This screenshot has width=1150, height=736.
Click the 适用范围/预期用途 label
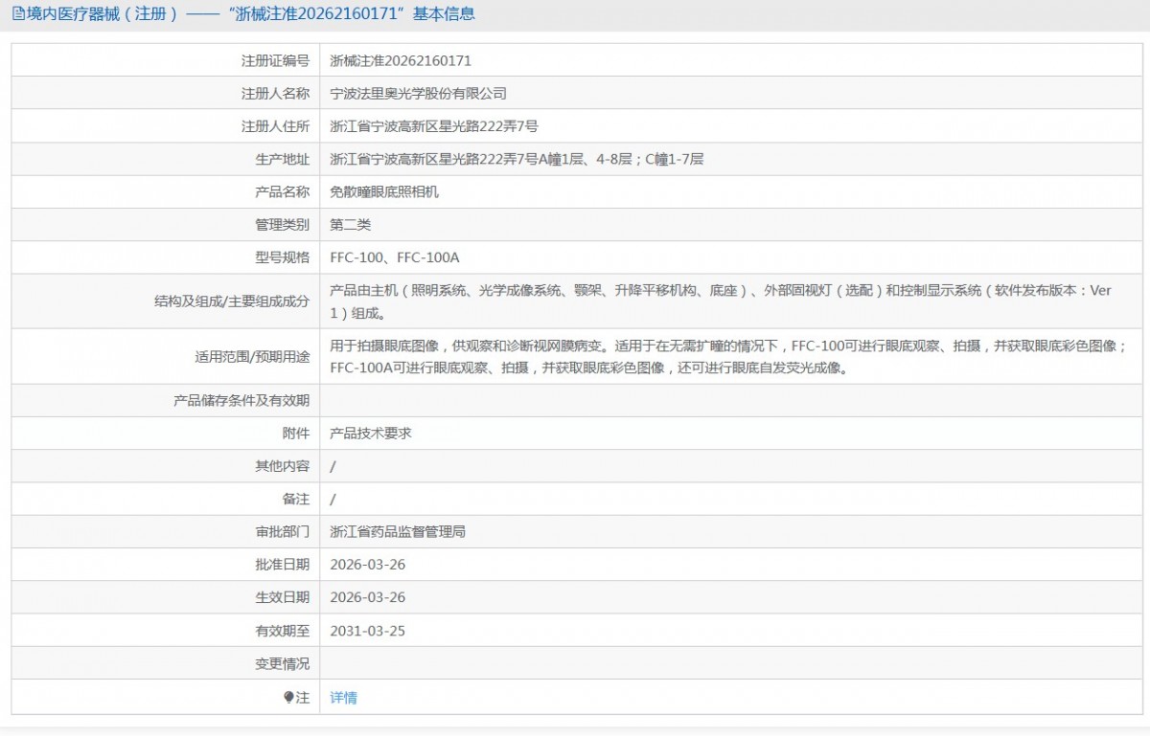[252, 356]
